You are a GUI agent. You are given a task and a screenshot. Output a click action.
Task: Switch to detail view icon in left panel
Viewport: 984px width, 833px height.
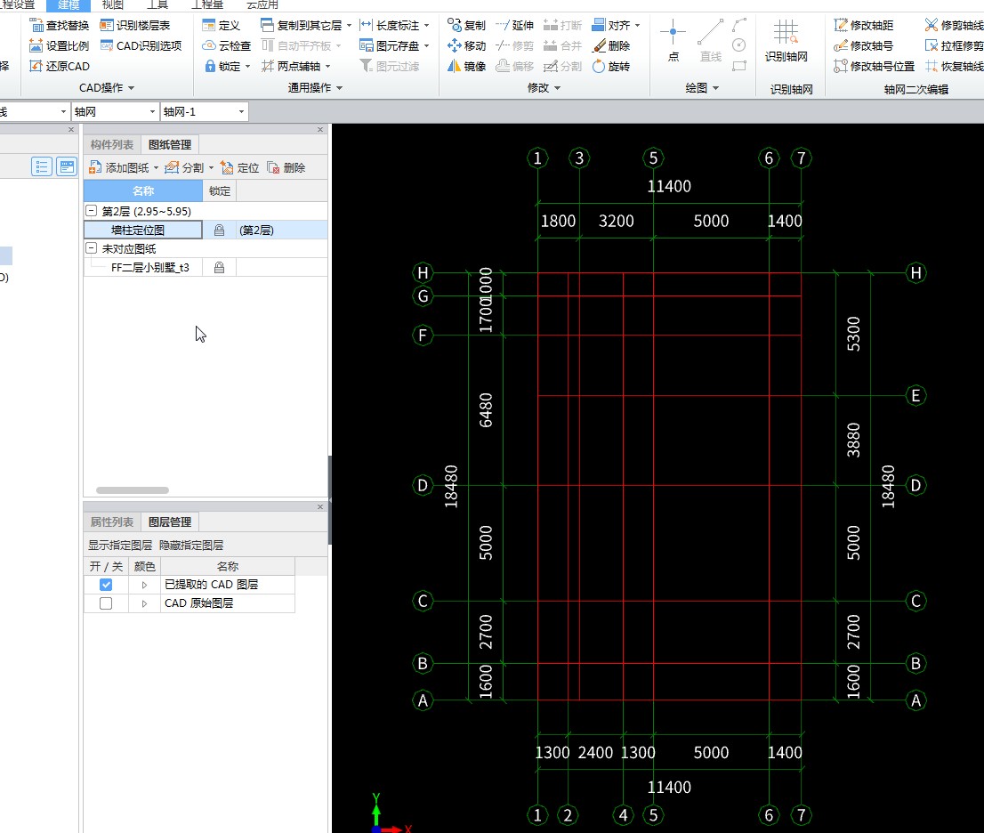(67, 167)
